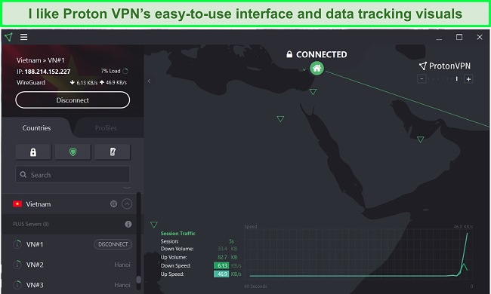Click the map zoom slider handle
491x294 pixels.
click(x=457, y=78)
